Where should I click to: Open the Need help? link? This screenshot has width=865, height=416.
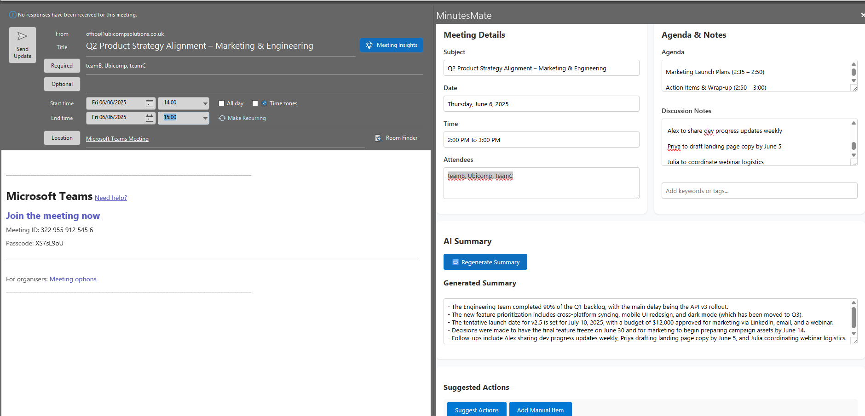[x=111, y=198]
